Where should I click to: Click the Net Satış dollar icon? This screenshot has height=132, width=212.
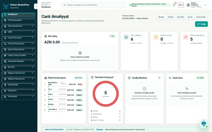point(46,36)
